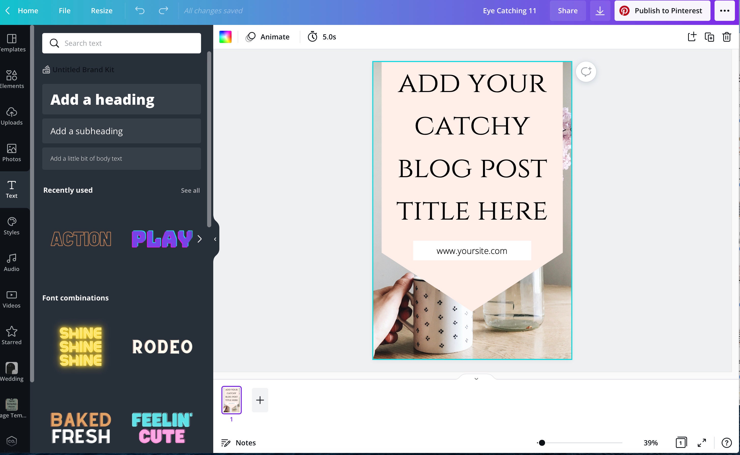740x455 pixels.
Task: Open the help question mark
Action: pyautogui.click(x=727, y=443)
